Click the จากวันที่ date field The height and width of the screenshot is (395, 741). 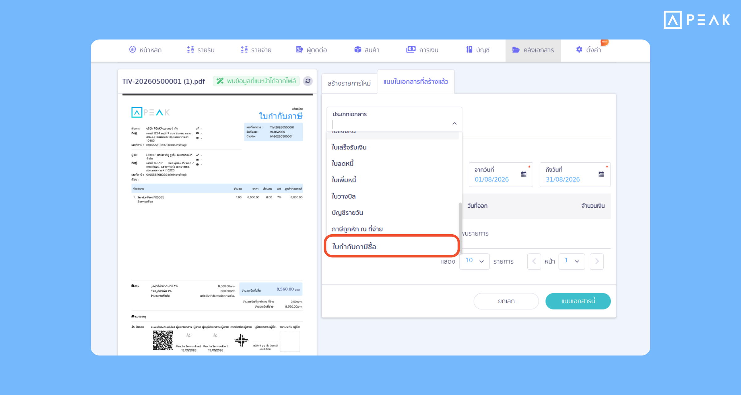[x=501, y=175]
